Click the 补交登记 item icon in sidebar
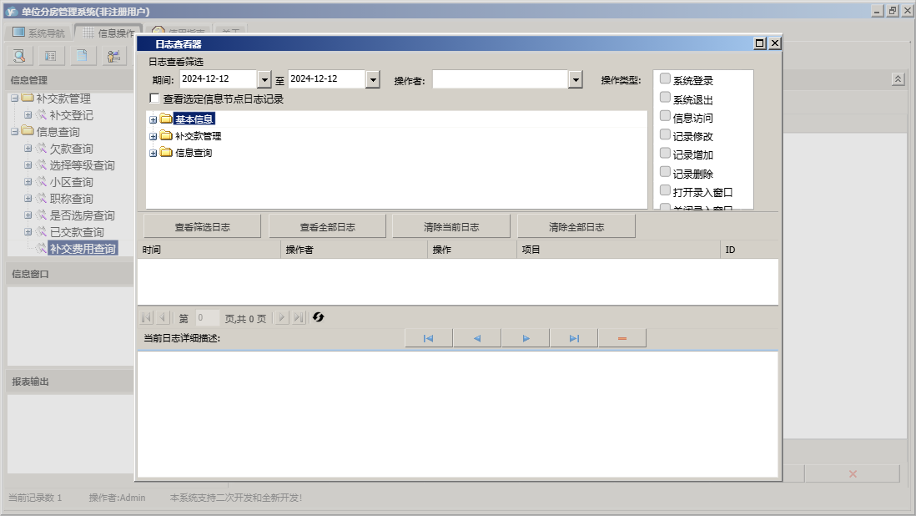Viewport: 916px width, 516px height. tap(41, 115)
